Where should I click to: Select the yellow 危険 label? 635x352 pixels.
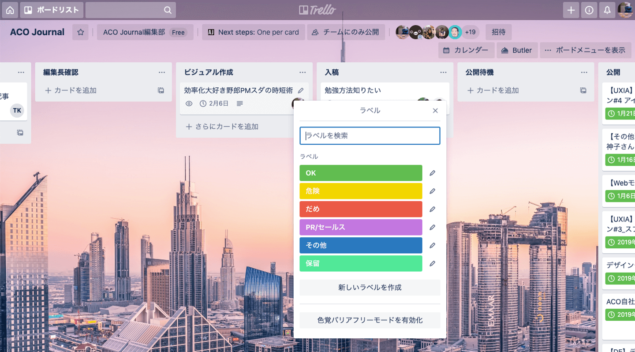coord(361,191)
